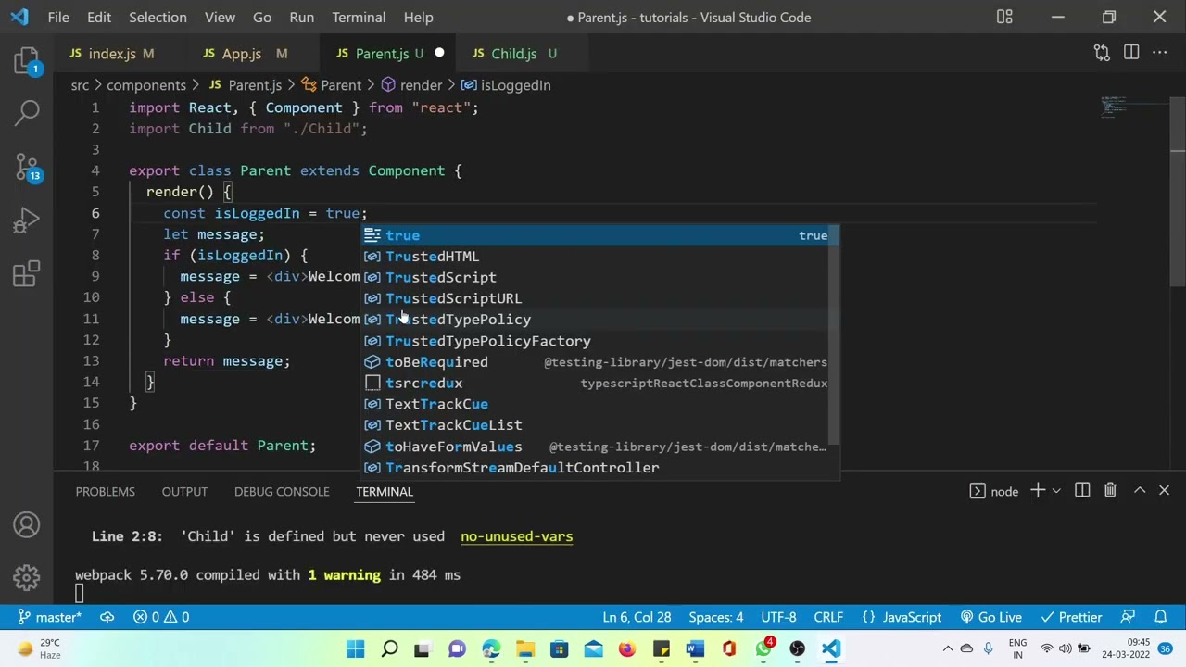Kill terminal with trash icon
Image resolution: width=1186 pixels, height=667 pixels.
click(x=1110, y=490)
